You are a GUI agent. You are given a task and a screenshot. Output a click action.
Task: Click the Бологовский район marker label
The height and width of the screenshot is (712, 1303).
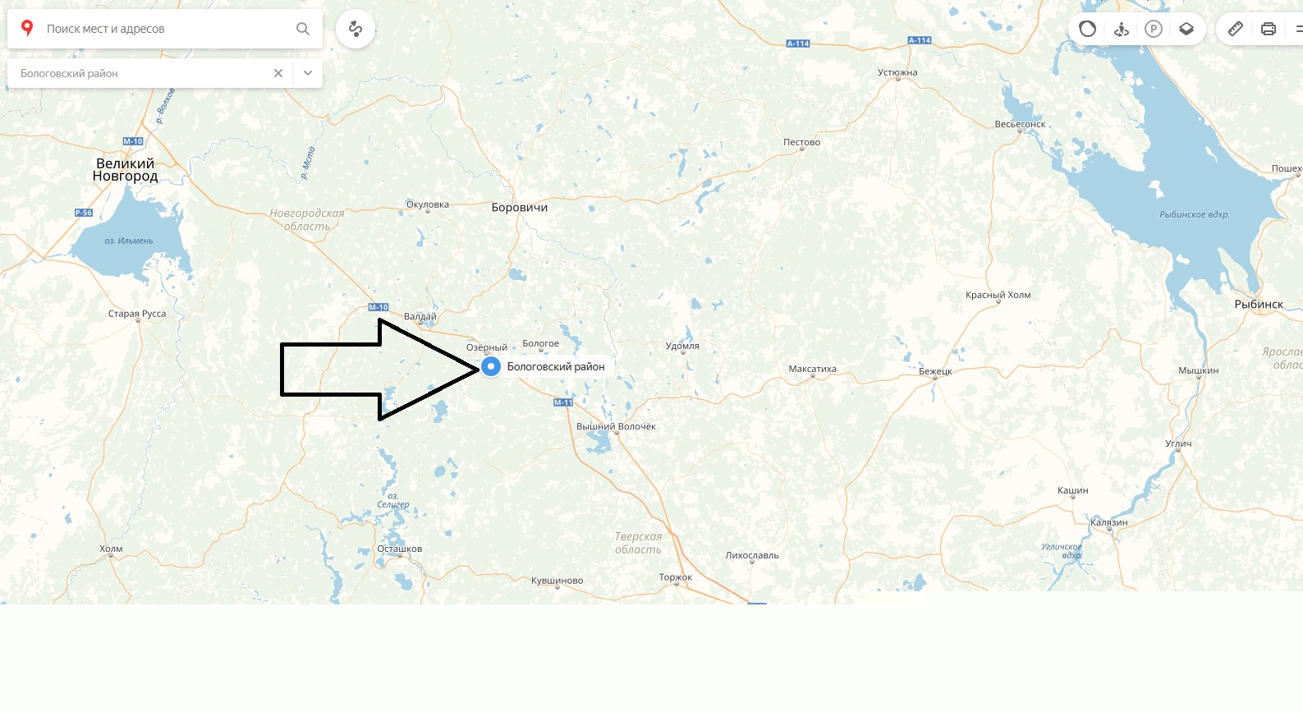coord(556,367)
